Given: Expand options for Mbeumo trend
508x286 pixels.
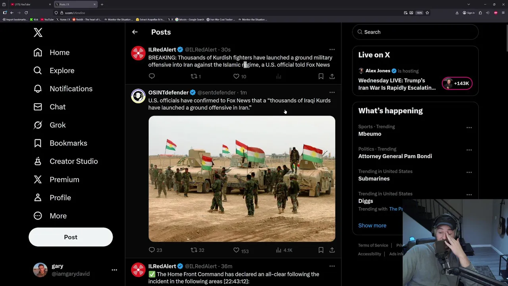Looking at the screenshot, I should pos(469,128).
